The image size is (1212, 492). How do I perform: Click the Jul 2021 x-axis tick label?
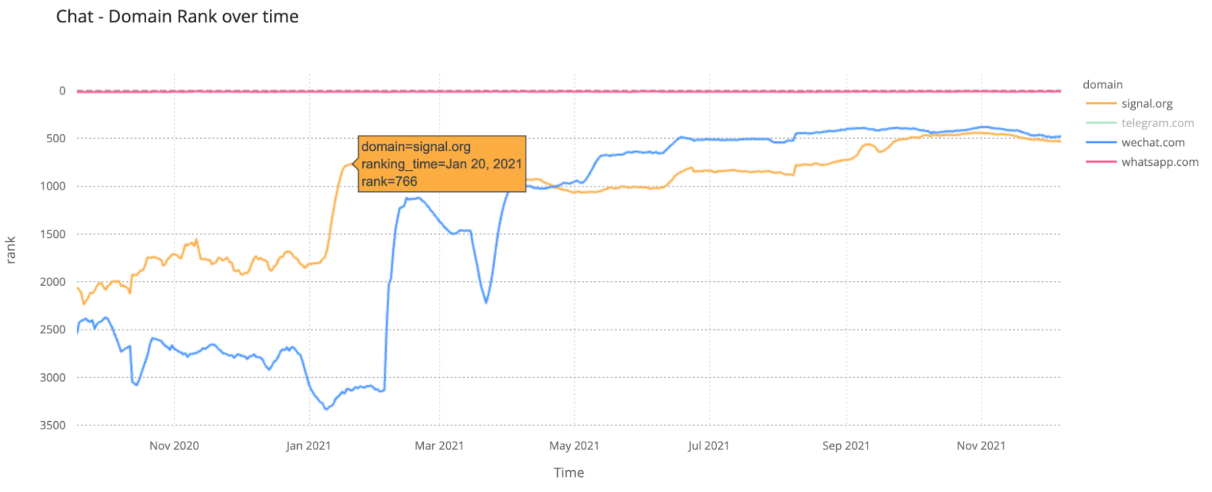(708, 446)
